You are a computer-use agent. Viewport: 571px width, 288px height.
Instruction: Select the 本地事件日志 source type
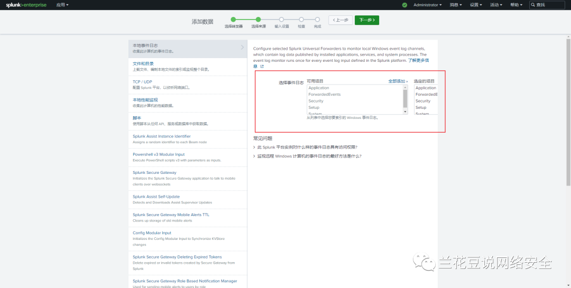[188, 49]
